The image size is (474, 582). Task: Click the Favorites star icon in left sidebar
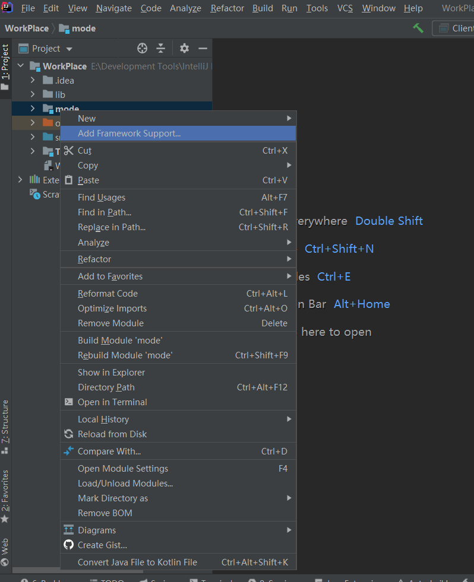point(5,519)
